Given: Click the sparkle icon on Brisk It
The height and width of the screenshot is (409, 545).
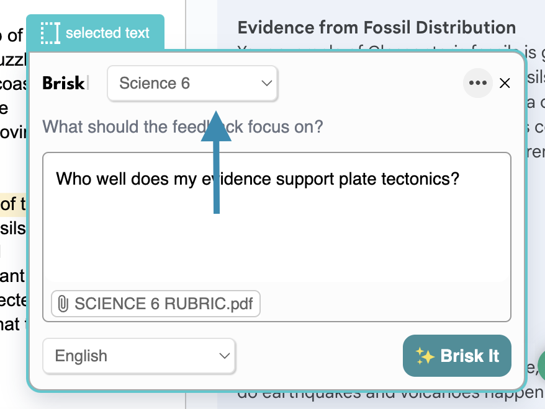Looking at the screenshot, I should 425,356.
